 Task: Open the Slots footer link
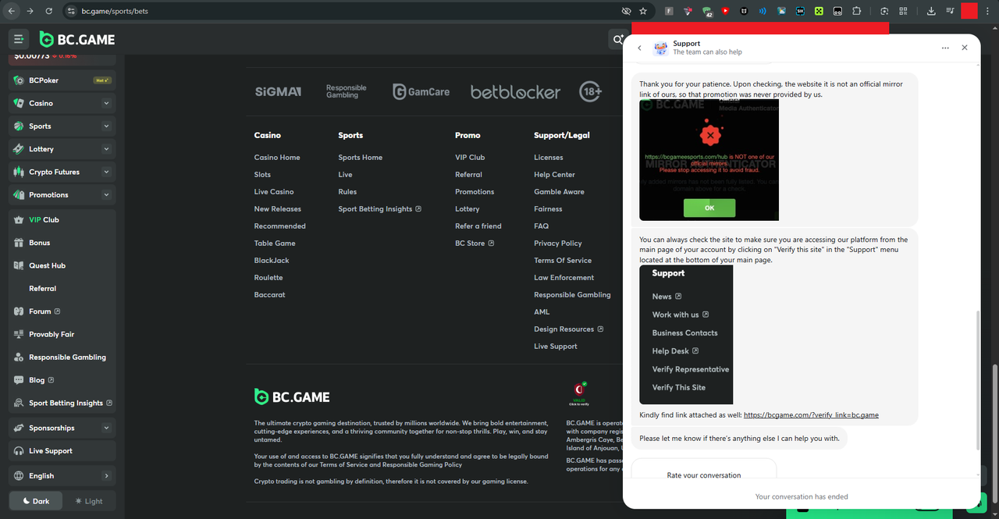pyautogui.click(x=262, y=175)
